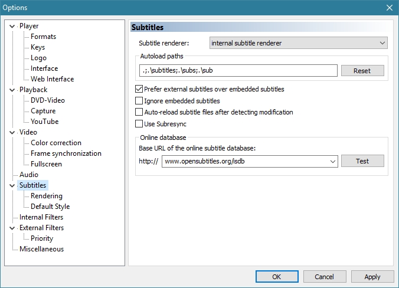Collapse the Video tree node arrow
399x288 pixels.
[12, 132]
